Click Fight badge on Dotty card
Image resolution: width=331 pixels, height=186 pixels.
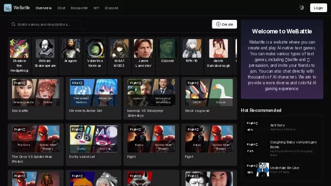point(77,129)
